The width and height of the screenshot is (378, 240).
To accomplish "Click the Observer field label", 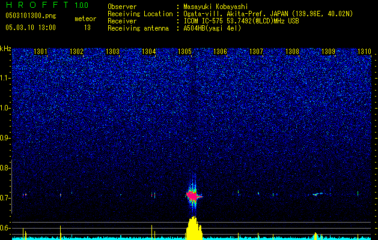I will click(x=122, y=7).
